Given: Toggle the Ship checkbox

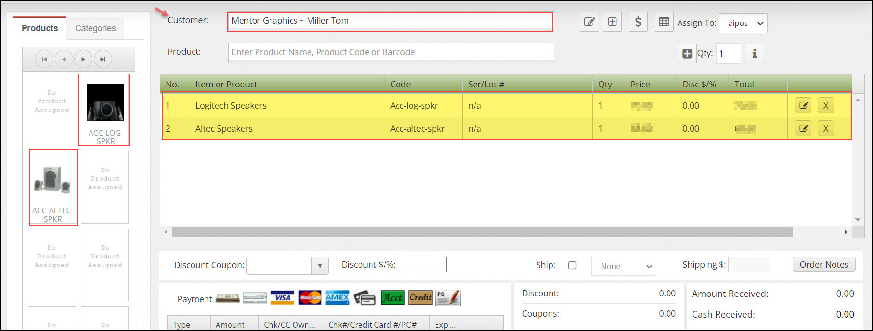Looking at the screenshot, I should pos(572,265).
